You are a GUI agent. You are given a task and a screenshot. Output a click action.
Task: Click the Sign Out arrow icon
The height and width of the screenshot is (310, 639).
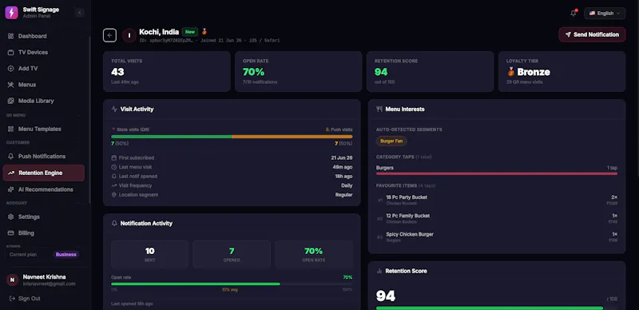[x=12, y=299]
